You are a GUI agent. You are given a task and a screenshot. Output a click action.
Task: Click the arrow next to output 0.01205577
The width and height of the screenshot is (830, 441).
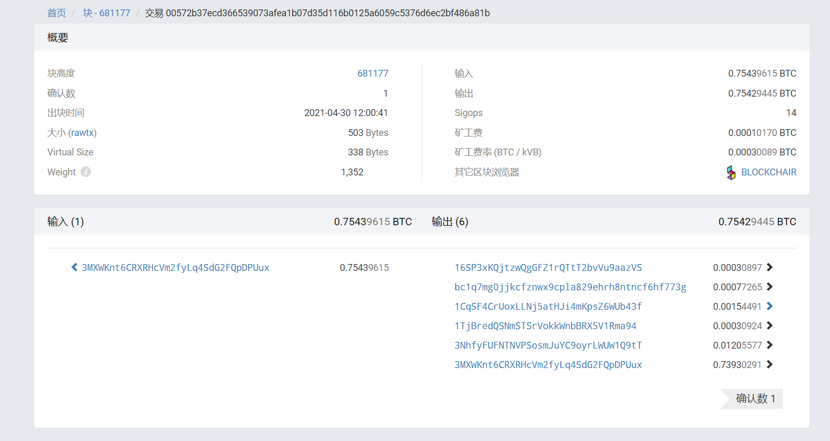[770, 345]
